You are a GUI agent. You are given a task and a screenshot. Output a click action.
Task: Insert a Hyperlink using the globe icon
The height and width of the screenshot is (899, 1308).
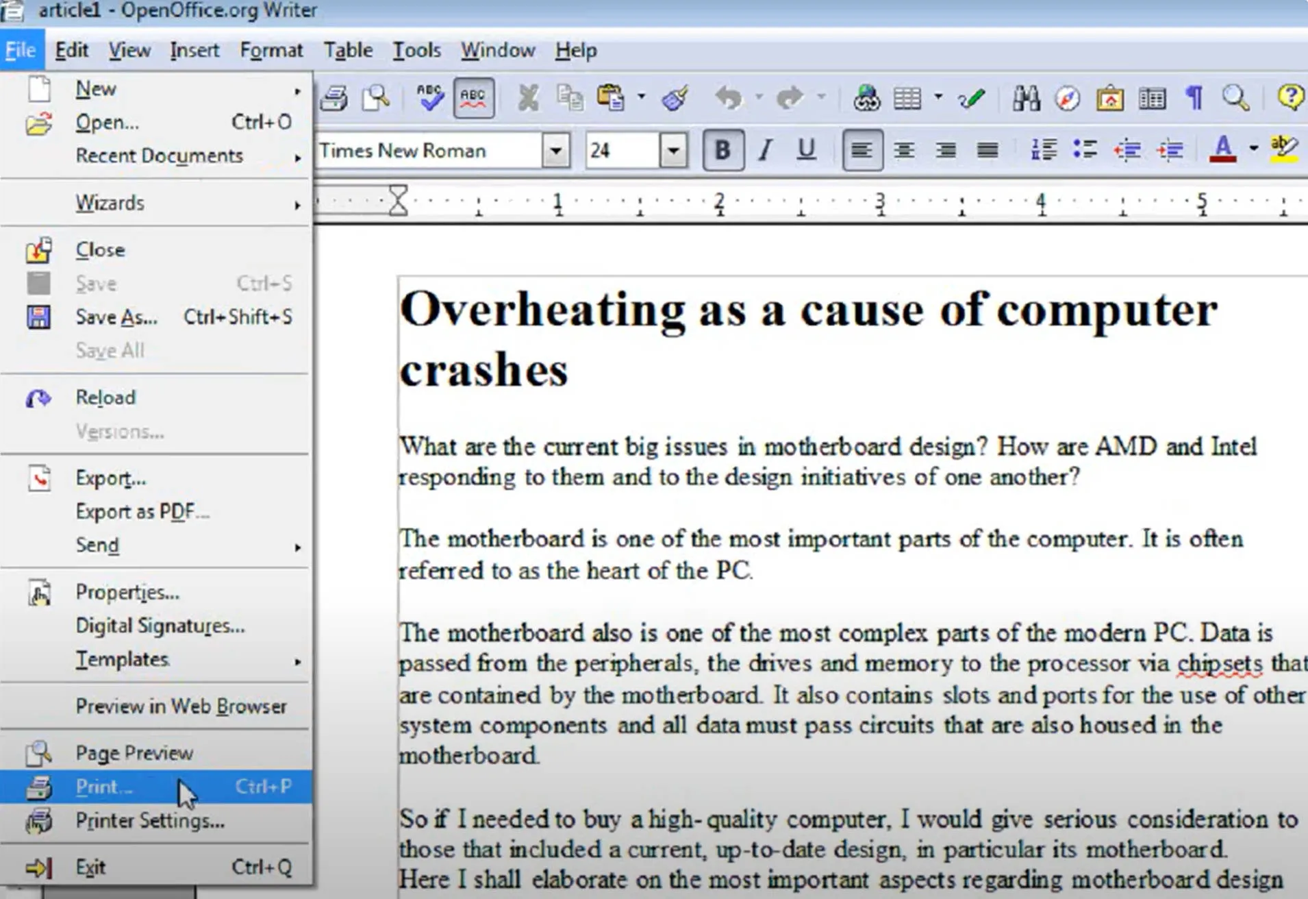866,98
